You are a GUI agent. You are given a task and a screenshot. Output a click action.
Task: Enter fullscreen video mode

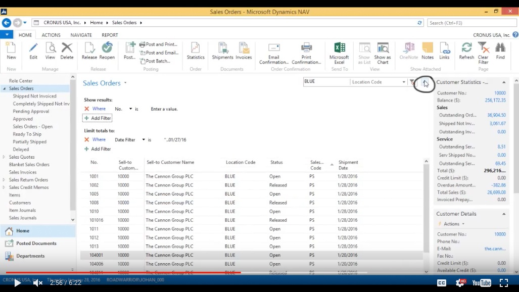pyautogui.click(x=504, y=283)
